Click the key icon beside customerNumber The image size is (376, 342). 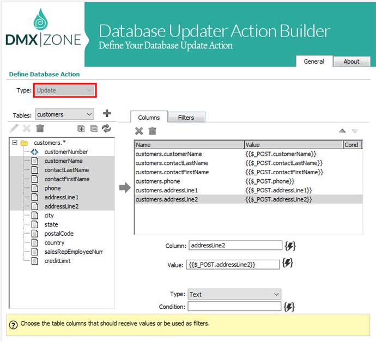pos(35,152)
